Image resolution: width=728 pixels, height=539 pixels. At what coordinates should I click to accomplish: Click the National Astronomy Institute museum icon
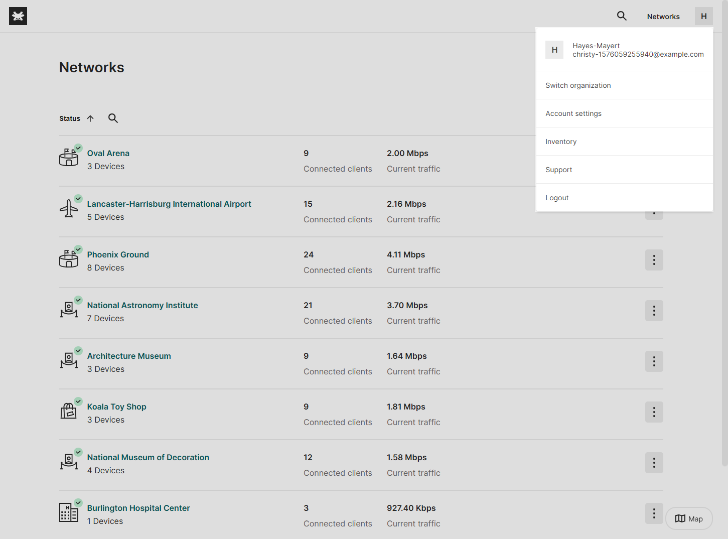(69, 310)
